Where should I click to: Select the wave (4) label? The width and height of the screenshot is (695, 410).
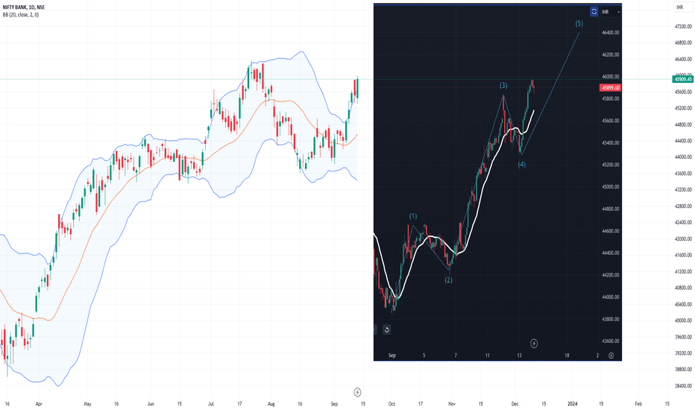point(522,165)
